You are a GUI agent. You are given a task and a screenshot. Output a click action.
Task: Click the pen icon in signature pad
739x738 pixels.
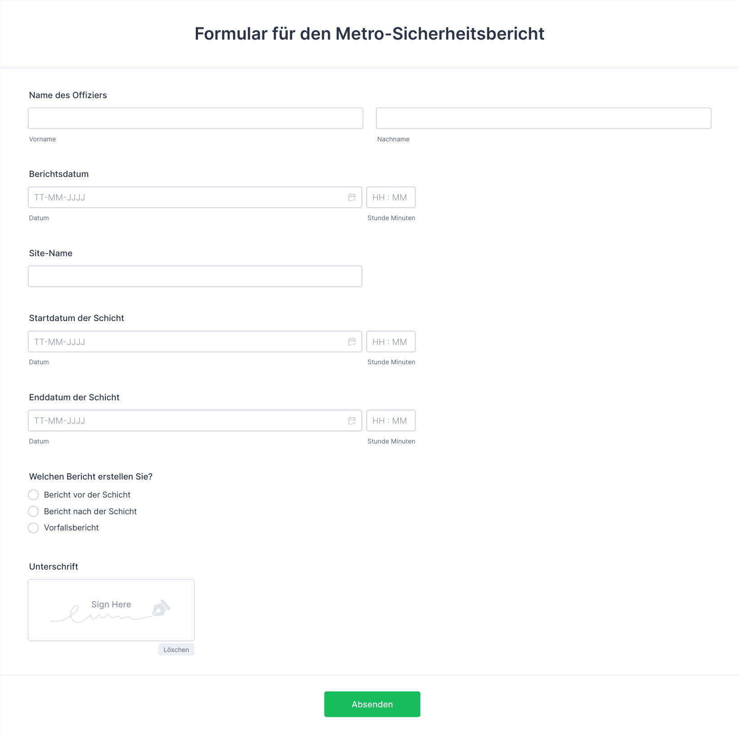point(161,608)
